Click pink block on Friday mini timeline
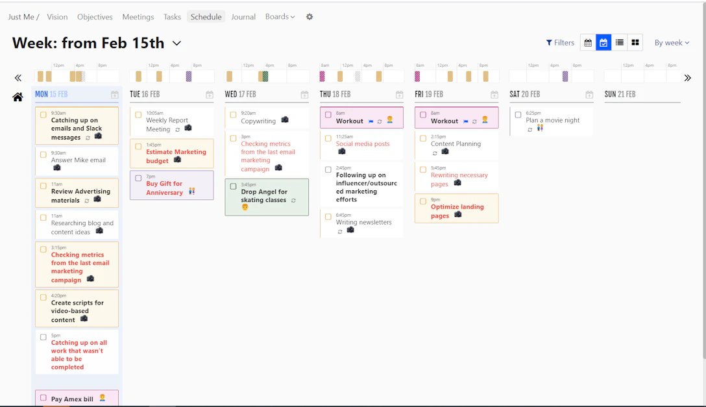 [x=417, y=77]
